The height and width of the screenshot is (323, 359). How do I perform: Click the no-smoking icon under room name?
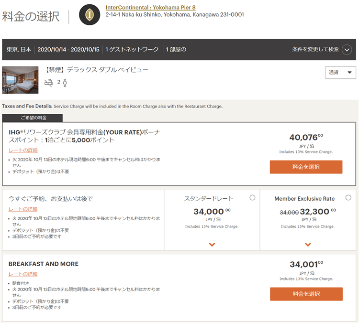[49, 83]
